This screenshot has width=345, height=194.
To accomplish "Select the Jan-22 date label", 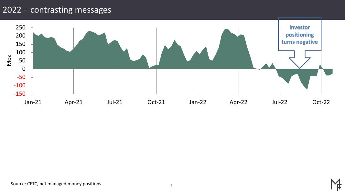I will (x=198, y=102).
